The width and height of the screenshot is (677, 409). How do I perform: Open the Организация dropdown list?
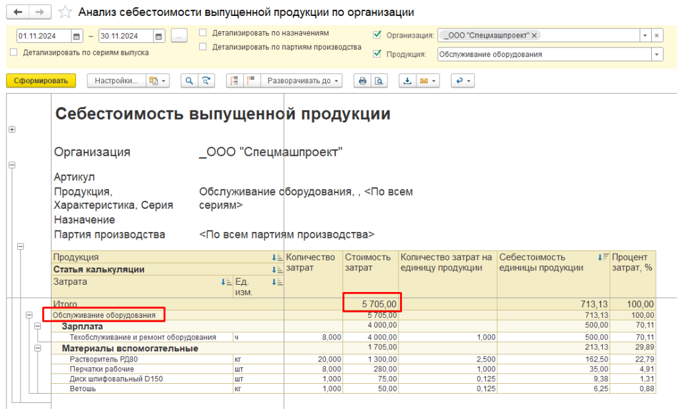[x=645, y=36]
